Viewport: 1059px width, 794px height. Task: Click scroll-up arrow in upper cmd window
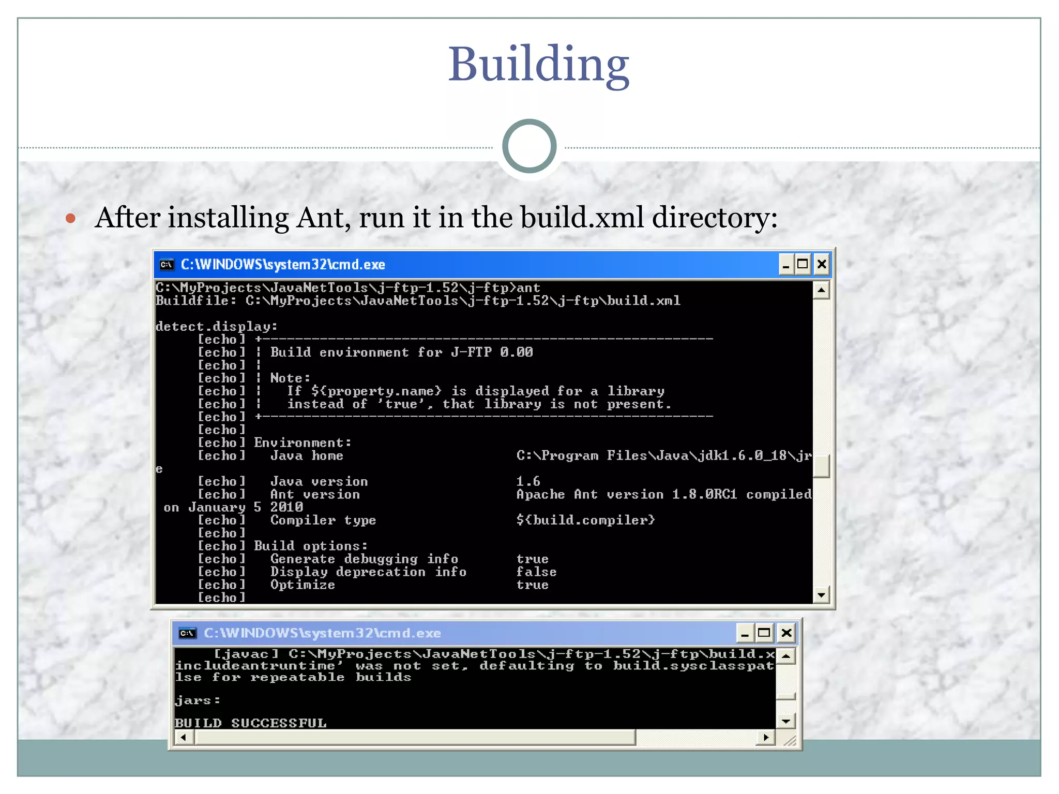pyautogui.click(x=821, y=291)
